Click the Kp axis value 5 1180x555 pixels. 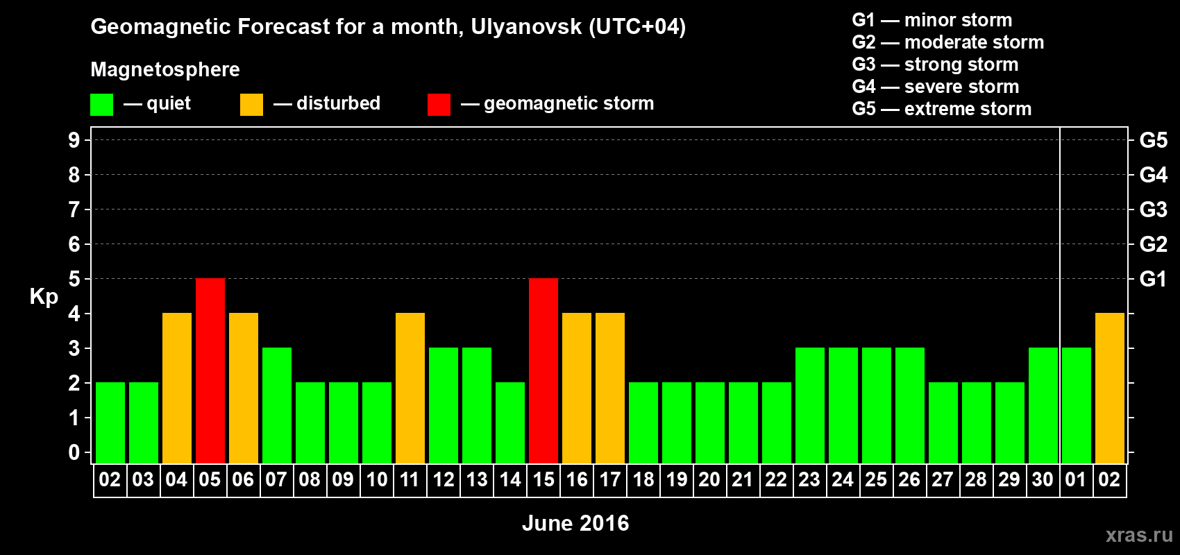coord(74,279)
